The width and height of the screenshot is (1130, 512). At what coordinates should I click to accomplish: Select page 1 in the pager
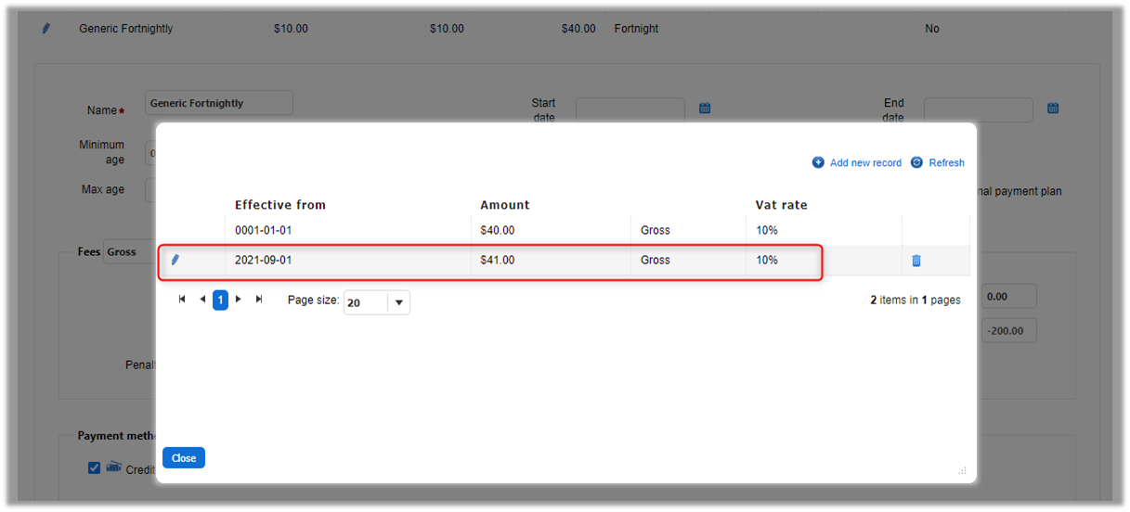pyautogui.click(x=220, y=300)
